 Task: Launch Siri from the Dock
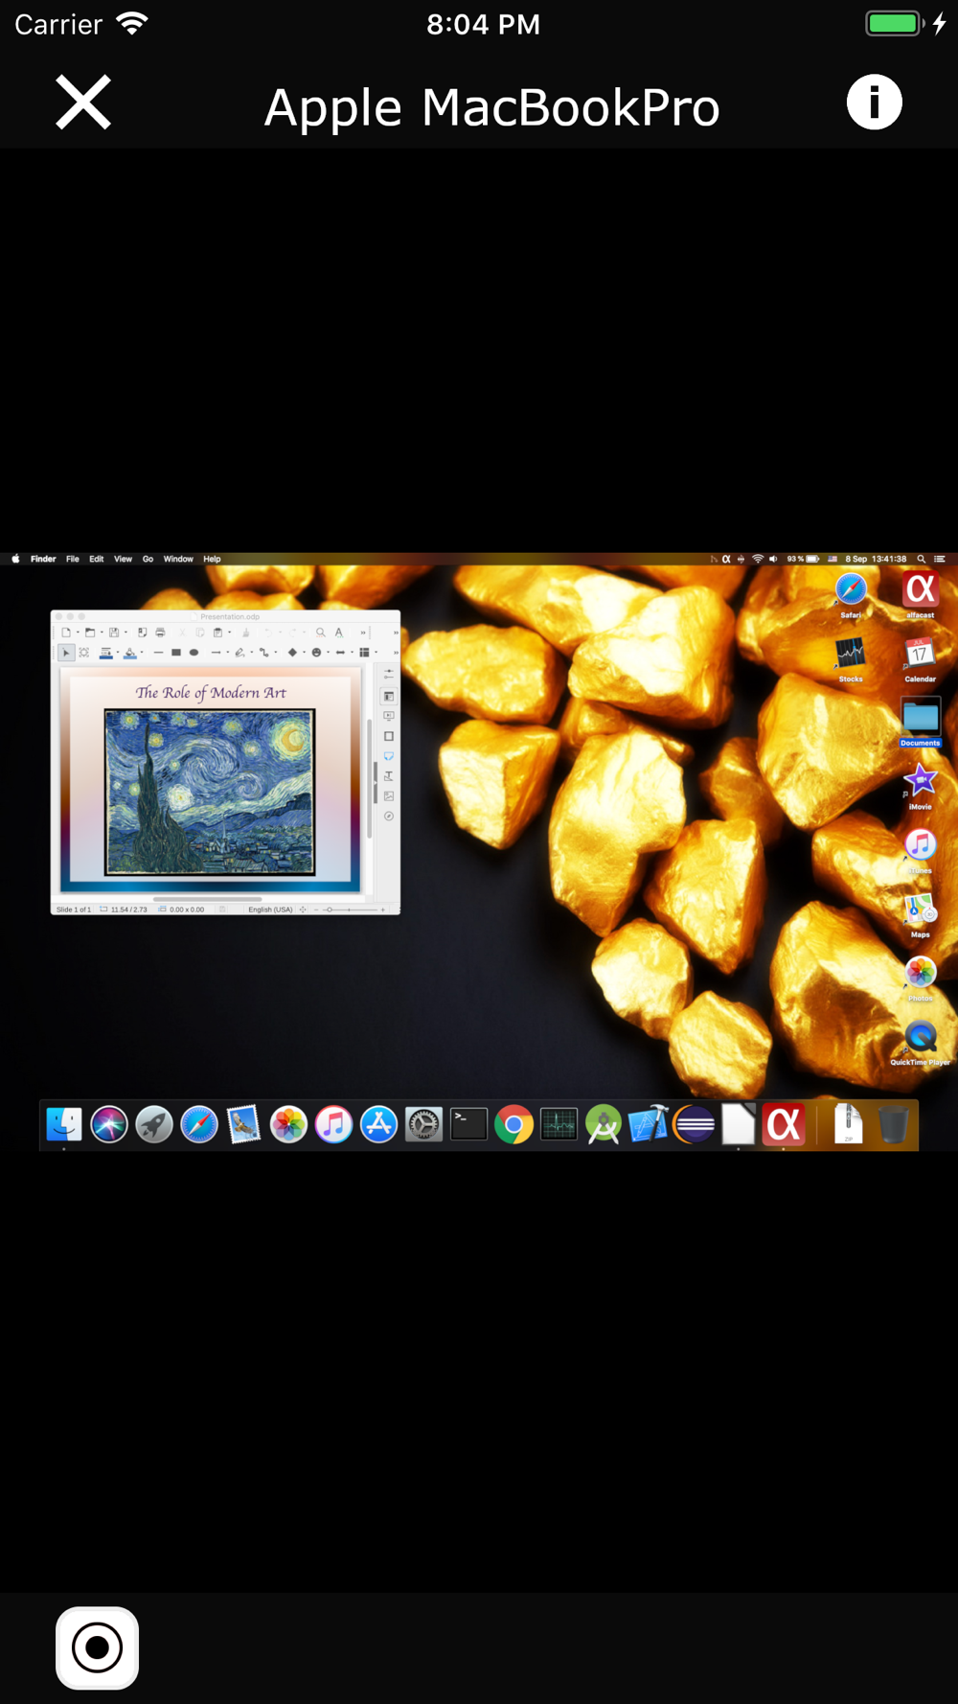coord(109,1124)
